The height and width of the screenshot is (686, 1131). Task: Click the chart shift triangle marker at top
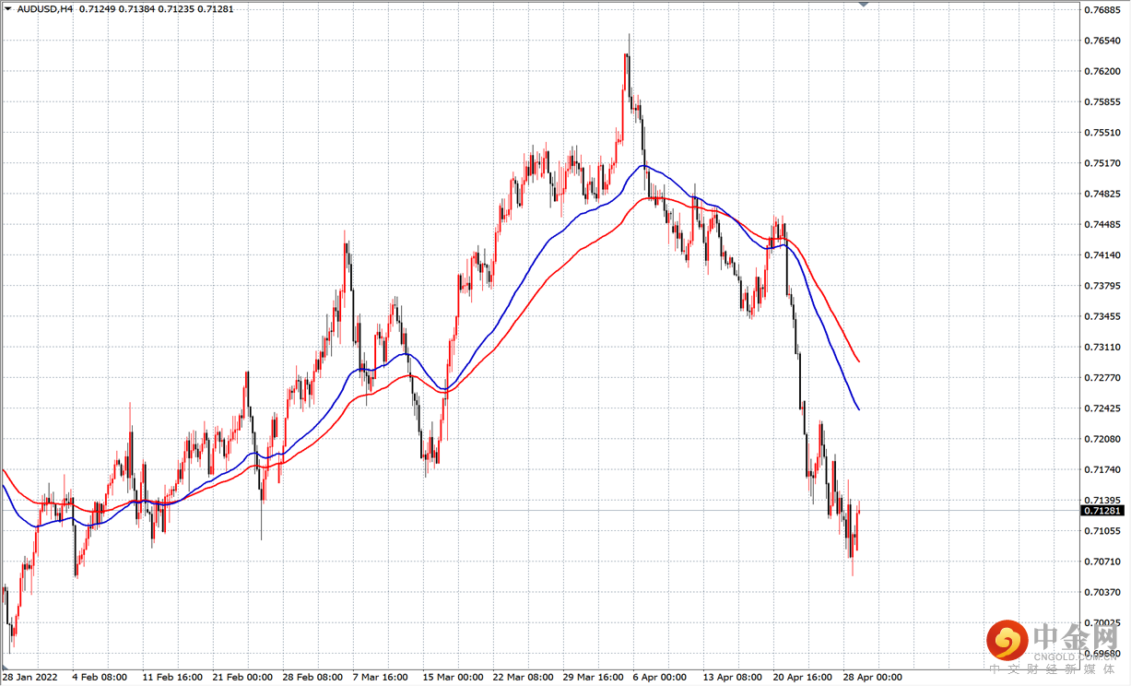click(864, 6)
